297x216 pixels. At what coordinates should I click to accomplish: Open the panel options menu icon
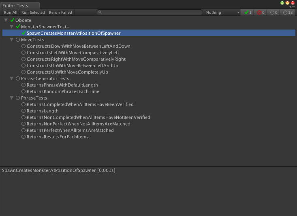tap(292, 7)
